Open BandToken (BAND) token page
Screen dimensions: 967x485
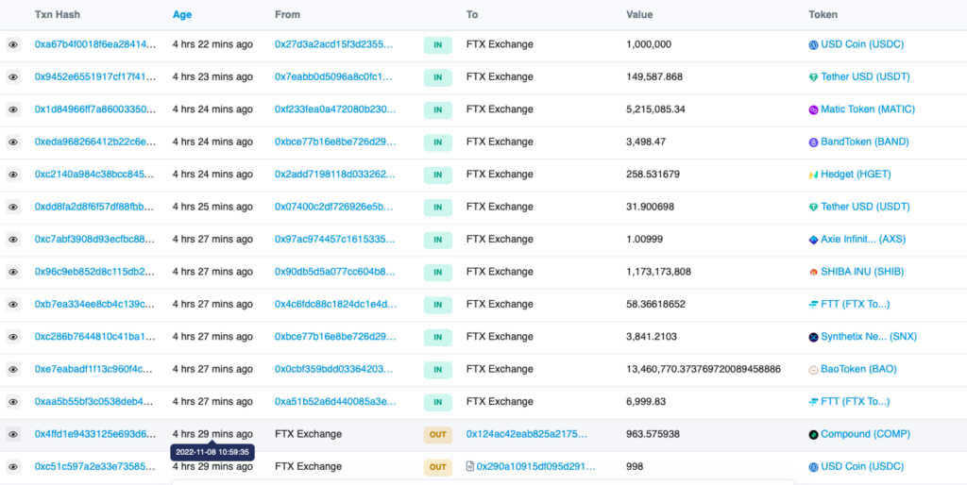(864, 142)
